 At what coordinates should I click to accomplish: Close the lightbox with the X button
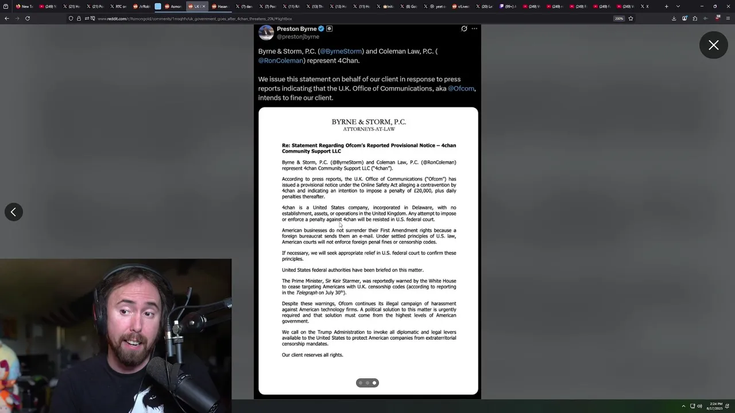[714, 45]
